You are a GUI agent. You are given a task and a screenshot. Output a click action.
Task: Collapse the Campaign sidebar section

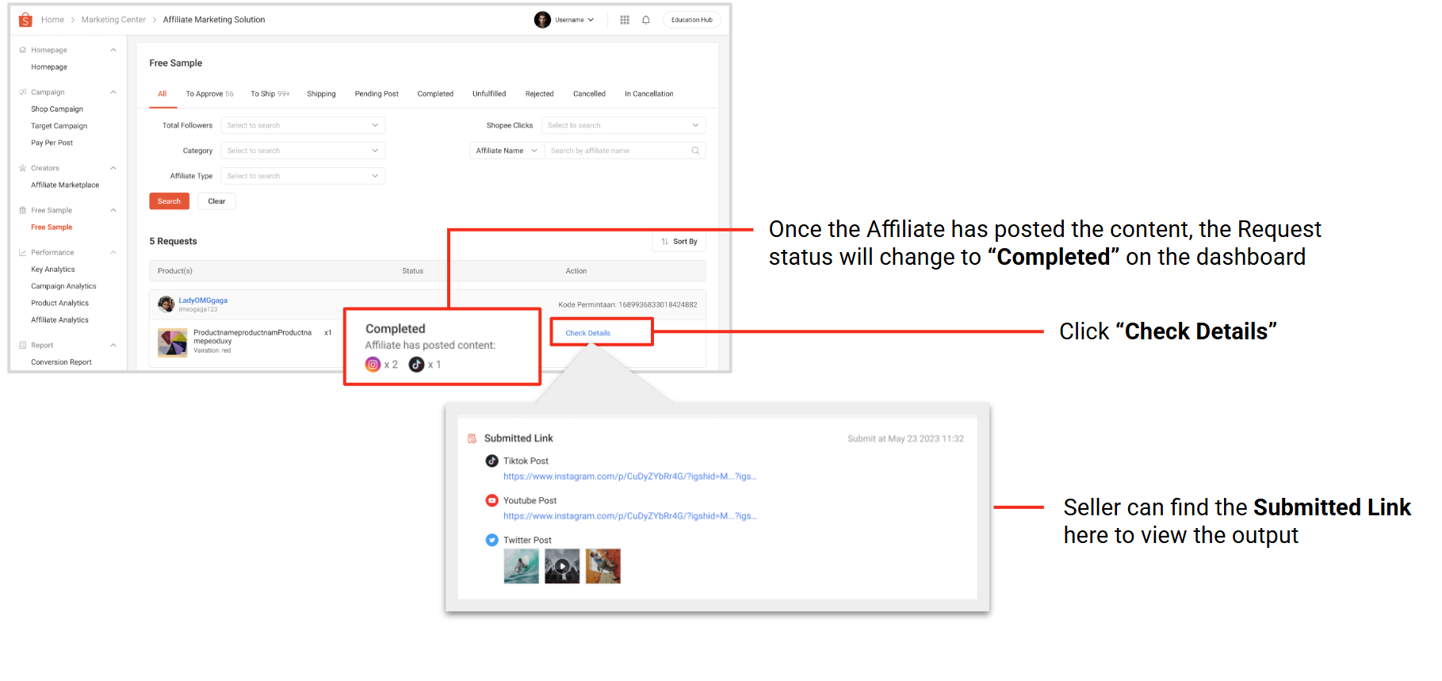113,93
